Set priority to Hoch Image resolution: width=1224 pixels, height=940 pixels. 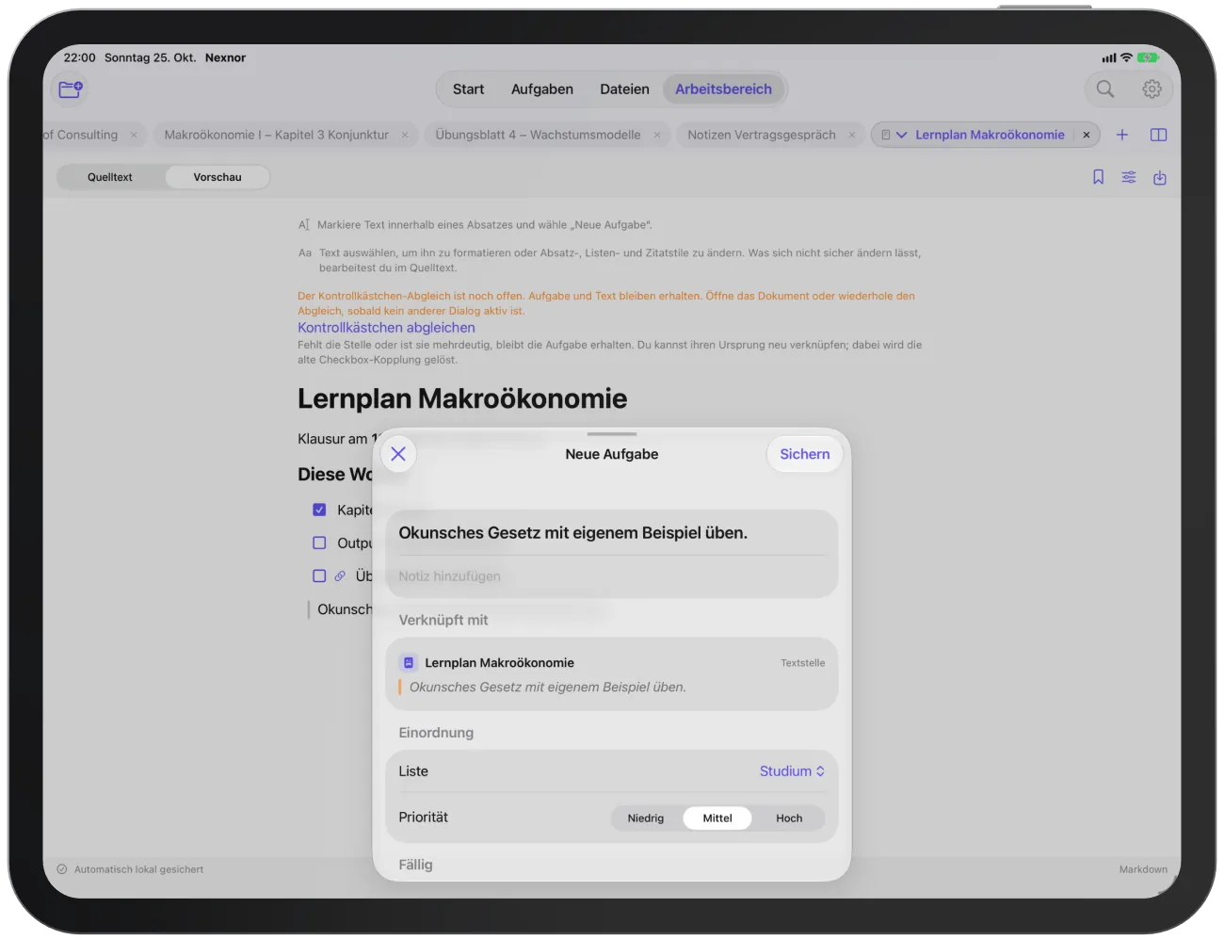tap(789, 818)
